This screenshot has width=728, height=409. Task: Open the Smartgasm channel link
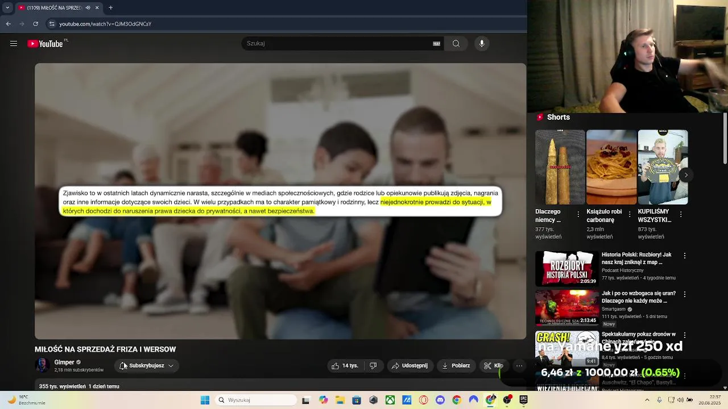(614, 309)
